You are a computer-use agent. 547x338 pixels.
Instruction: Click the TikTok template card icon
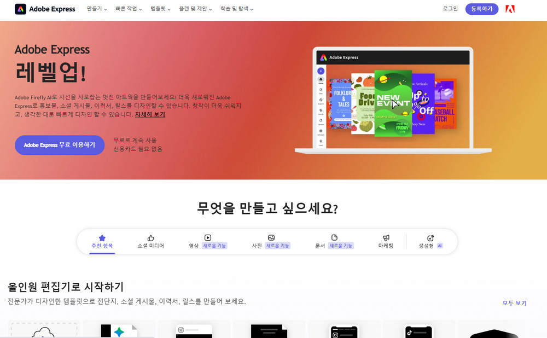point(418,330)
